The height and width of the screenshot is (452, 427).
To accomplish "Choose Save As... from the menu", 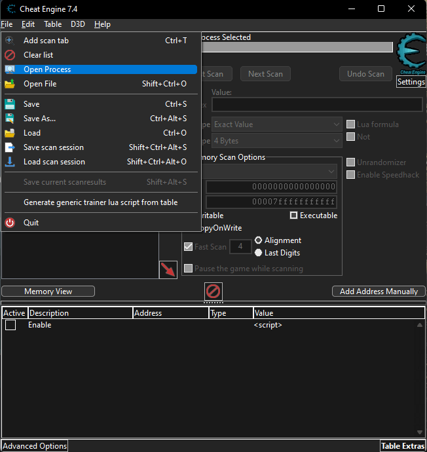I will pyautogui.click(x=101, y=119).
